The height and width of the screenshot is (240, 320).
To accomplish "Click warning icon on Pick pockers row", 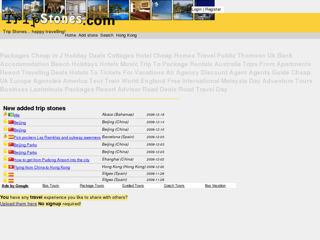I will point(6,136).
